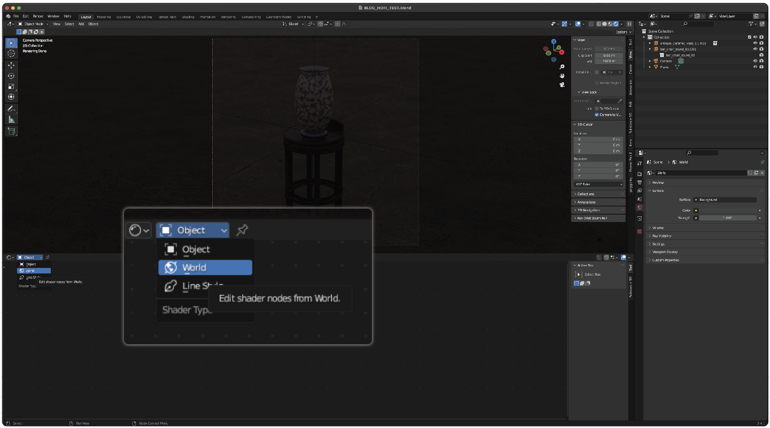Screen dimensions: 770x428
Task: Click the Focal Length 50 mm field
Action: click(x=609, y=49)
